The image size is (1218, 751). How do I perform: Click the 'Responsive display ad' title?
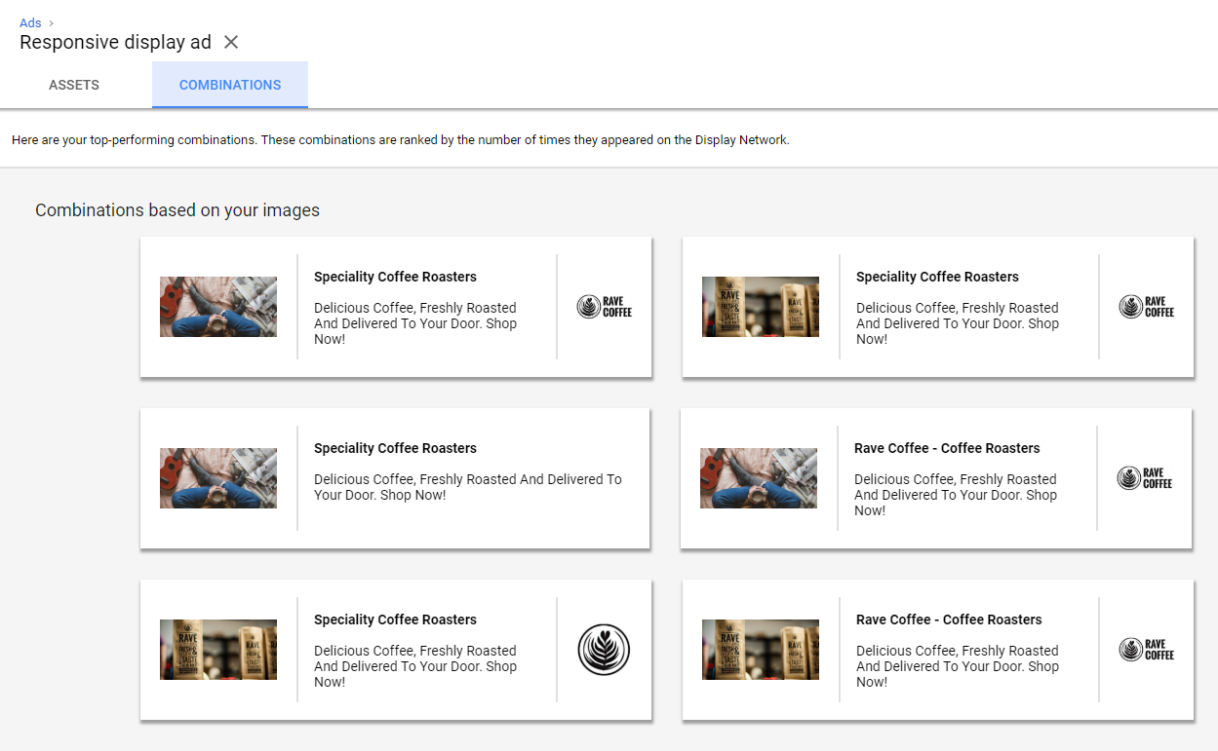(116, 42)
